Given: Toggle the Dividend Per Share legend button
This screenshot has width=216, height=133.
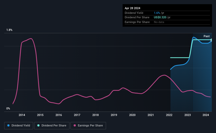Looking at the screenshot, I should (x=52, y=126).
